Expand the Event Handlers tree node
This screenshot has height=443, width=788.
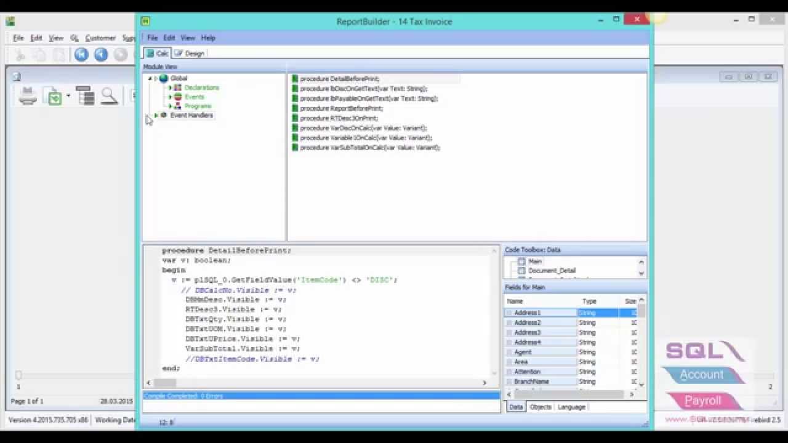tap(156, 116)
